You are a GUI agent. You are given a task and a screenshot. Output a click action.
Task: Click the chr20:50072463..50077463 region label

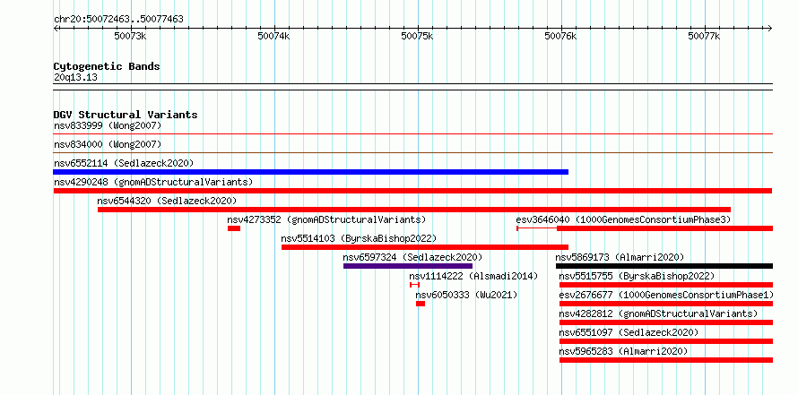point(118,20)
